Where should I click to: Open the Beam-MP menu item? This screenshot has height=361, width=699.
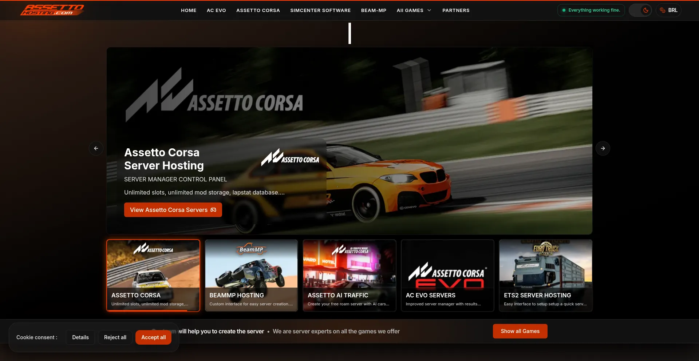(x=374, y=11)
